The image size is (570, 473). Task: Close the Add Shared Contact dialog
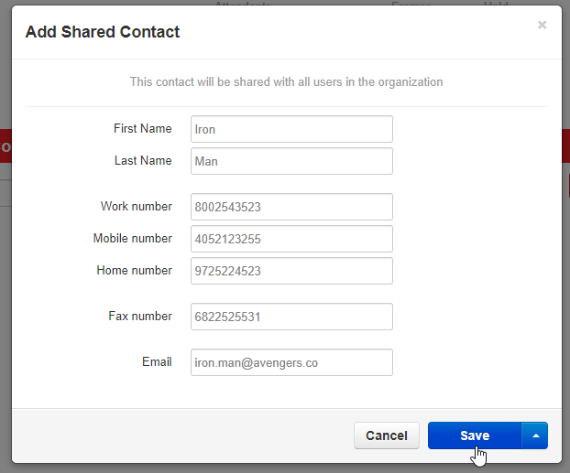point(542,26)
